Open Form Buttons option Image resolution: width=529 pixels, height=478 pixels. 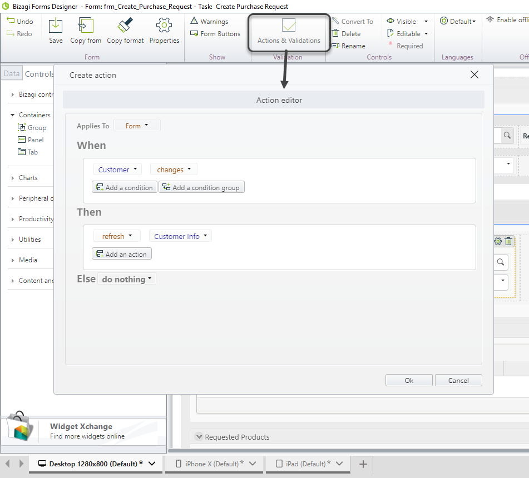(215, 34)
